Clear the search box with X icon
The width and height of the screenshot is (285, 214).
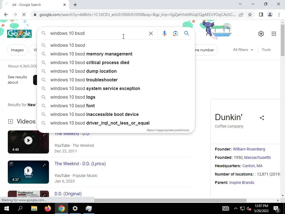tap(151, 33)
